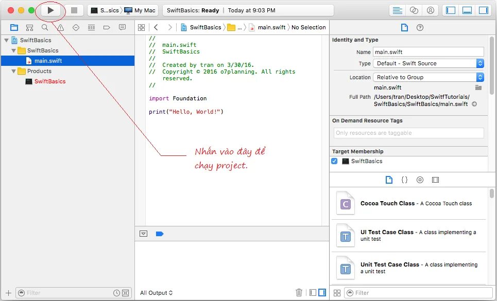Screen dimensions: 497x301
Task: Select the Cocoa Touch Class template
Action: pos(409,204)
